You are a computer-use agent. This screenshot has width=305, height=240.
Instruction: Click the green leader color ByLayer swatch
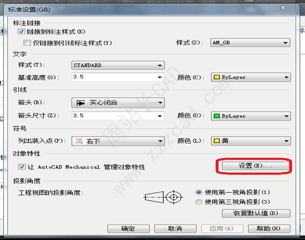point(217,116)
